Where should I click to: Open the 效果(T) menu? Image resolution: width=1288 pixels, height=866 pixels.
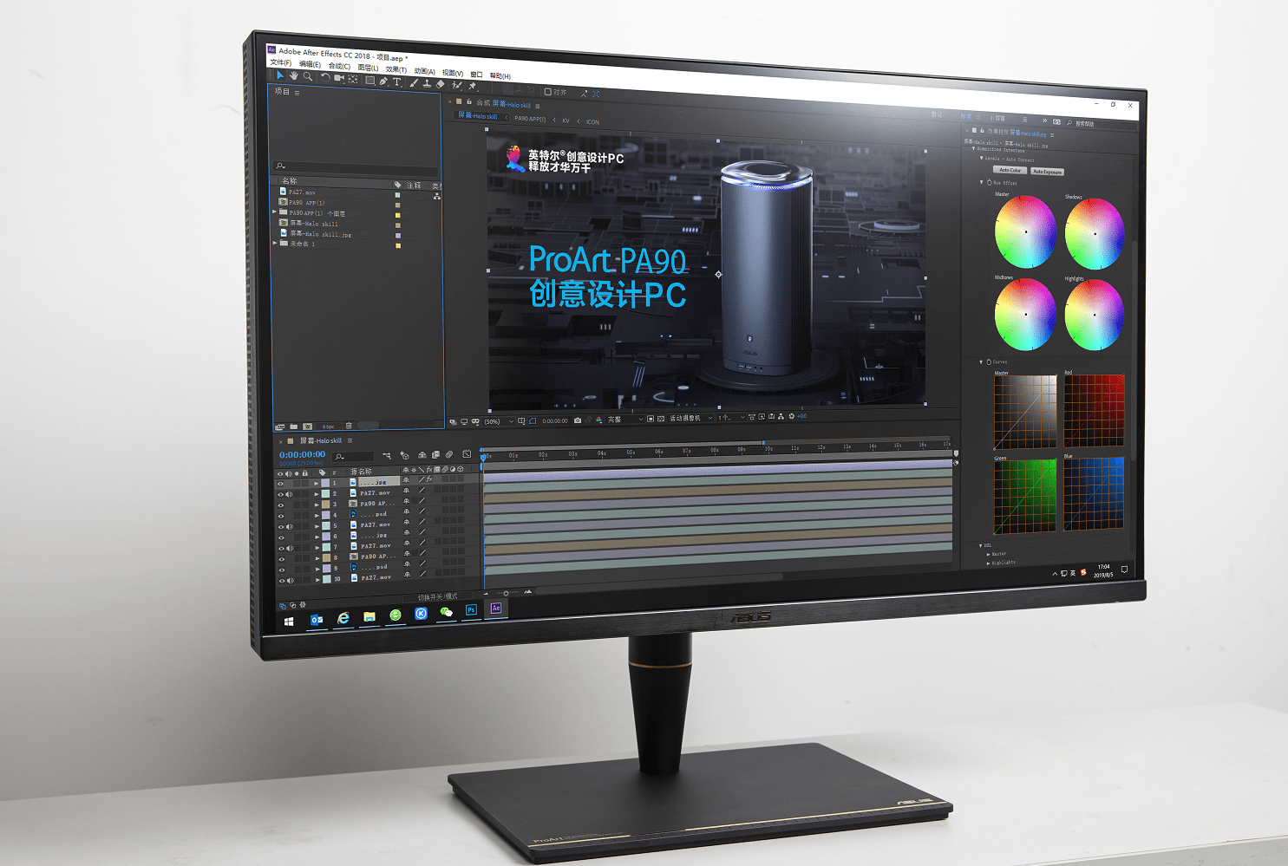coord(396,69)
